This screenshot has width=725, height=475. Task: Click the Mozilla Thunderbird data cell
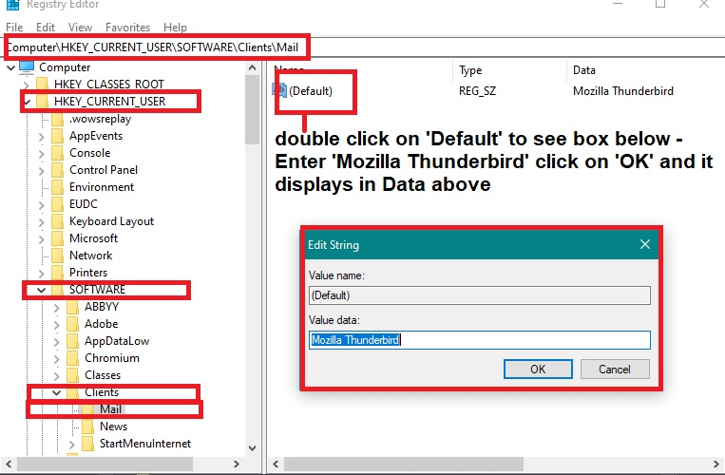[622, 91]
